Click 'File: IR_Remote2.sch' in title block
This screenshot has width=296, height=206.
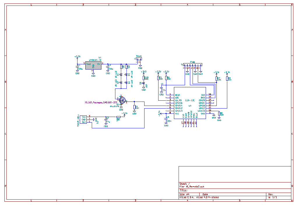pyautogui.click(x=192, y=187)
